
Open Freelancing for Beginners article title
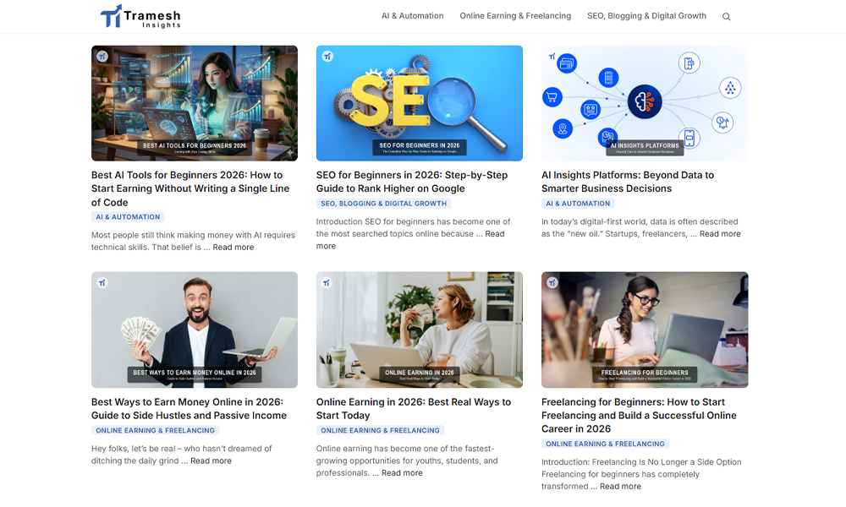pos(639,416)
